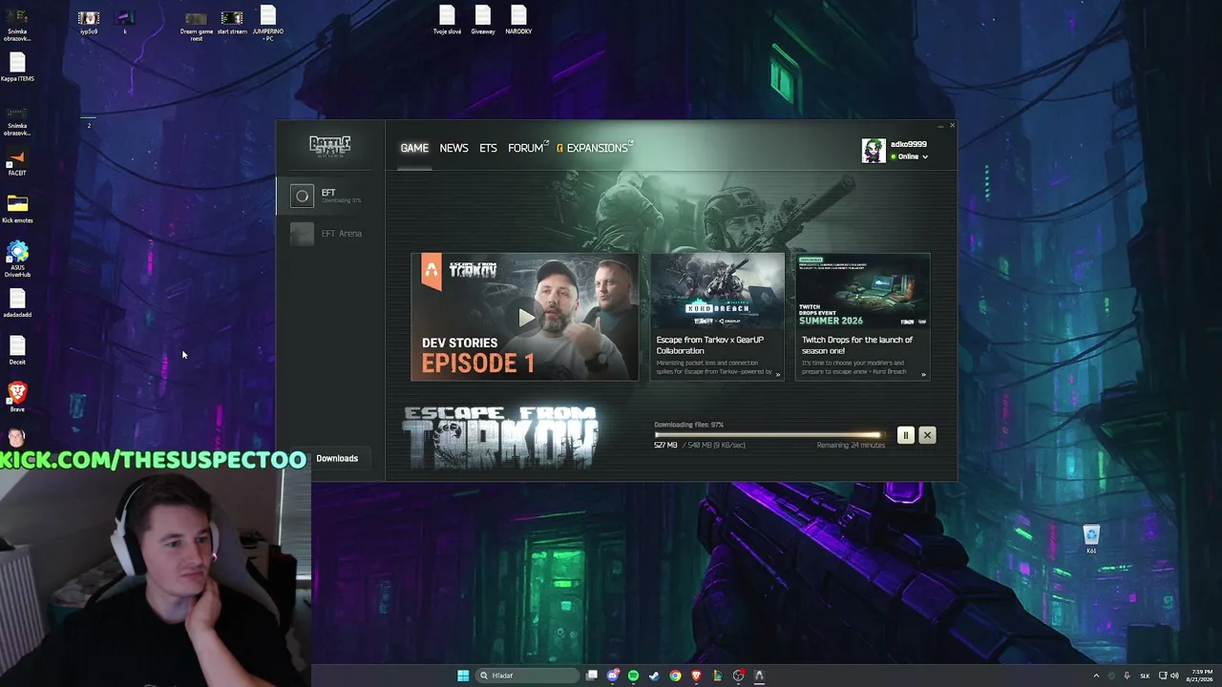The width and height of the screenshot is (1222, 687).
Task: Pause the EFT file download
Action: click(905, 435)
